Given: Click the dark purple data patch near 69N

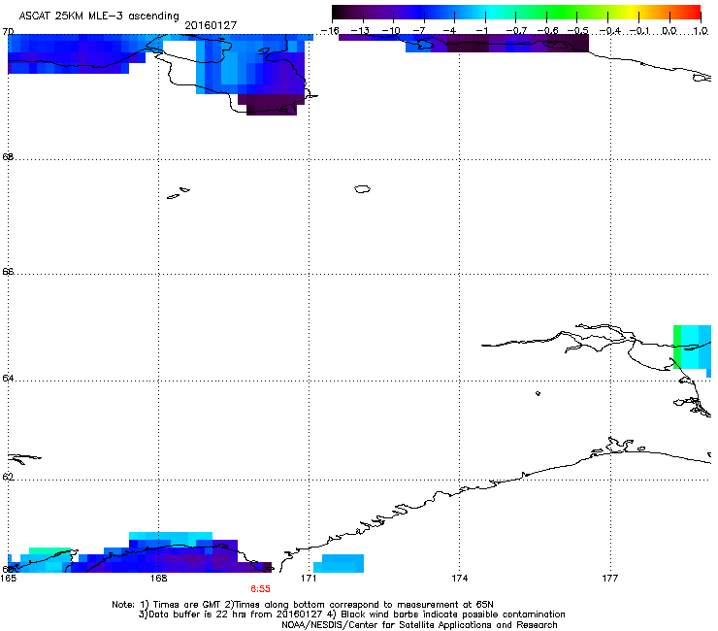Looking at the screenshot, I should point(271,105).
